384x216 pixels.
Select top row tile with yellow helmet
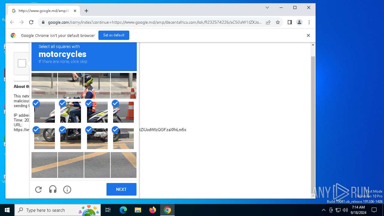97,86
